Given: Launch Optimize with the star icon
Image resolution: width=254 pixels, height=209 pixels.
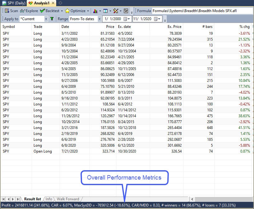Looking at the screenshot, I should click(75, 11).
